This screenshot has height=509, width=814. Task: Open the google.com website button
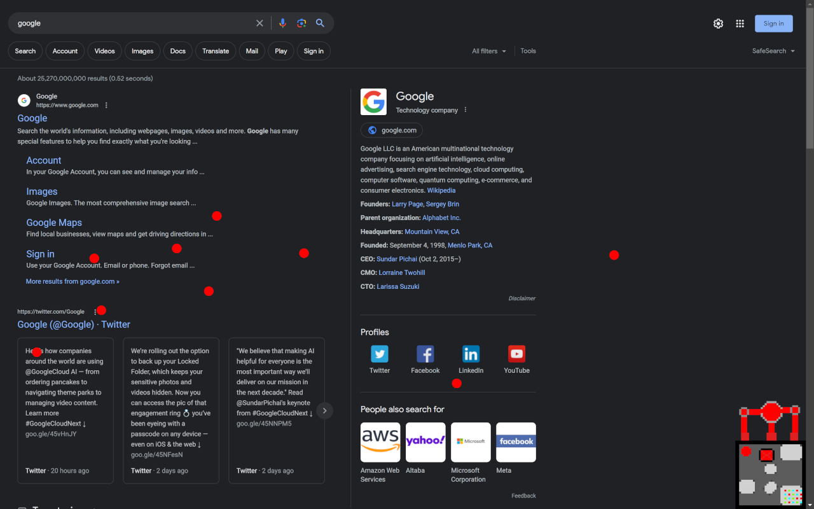point(392,130)
